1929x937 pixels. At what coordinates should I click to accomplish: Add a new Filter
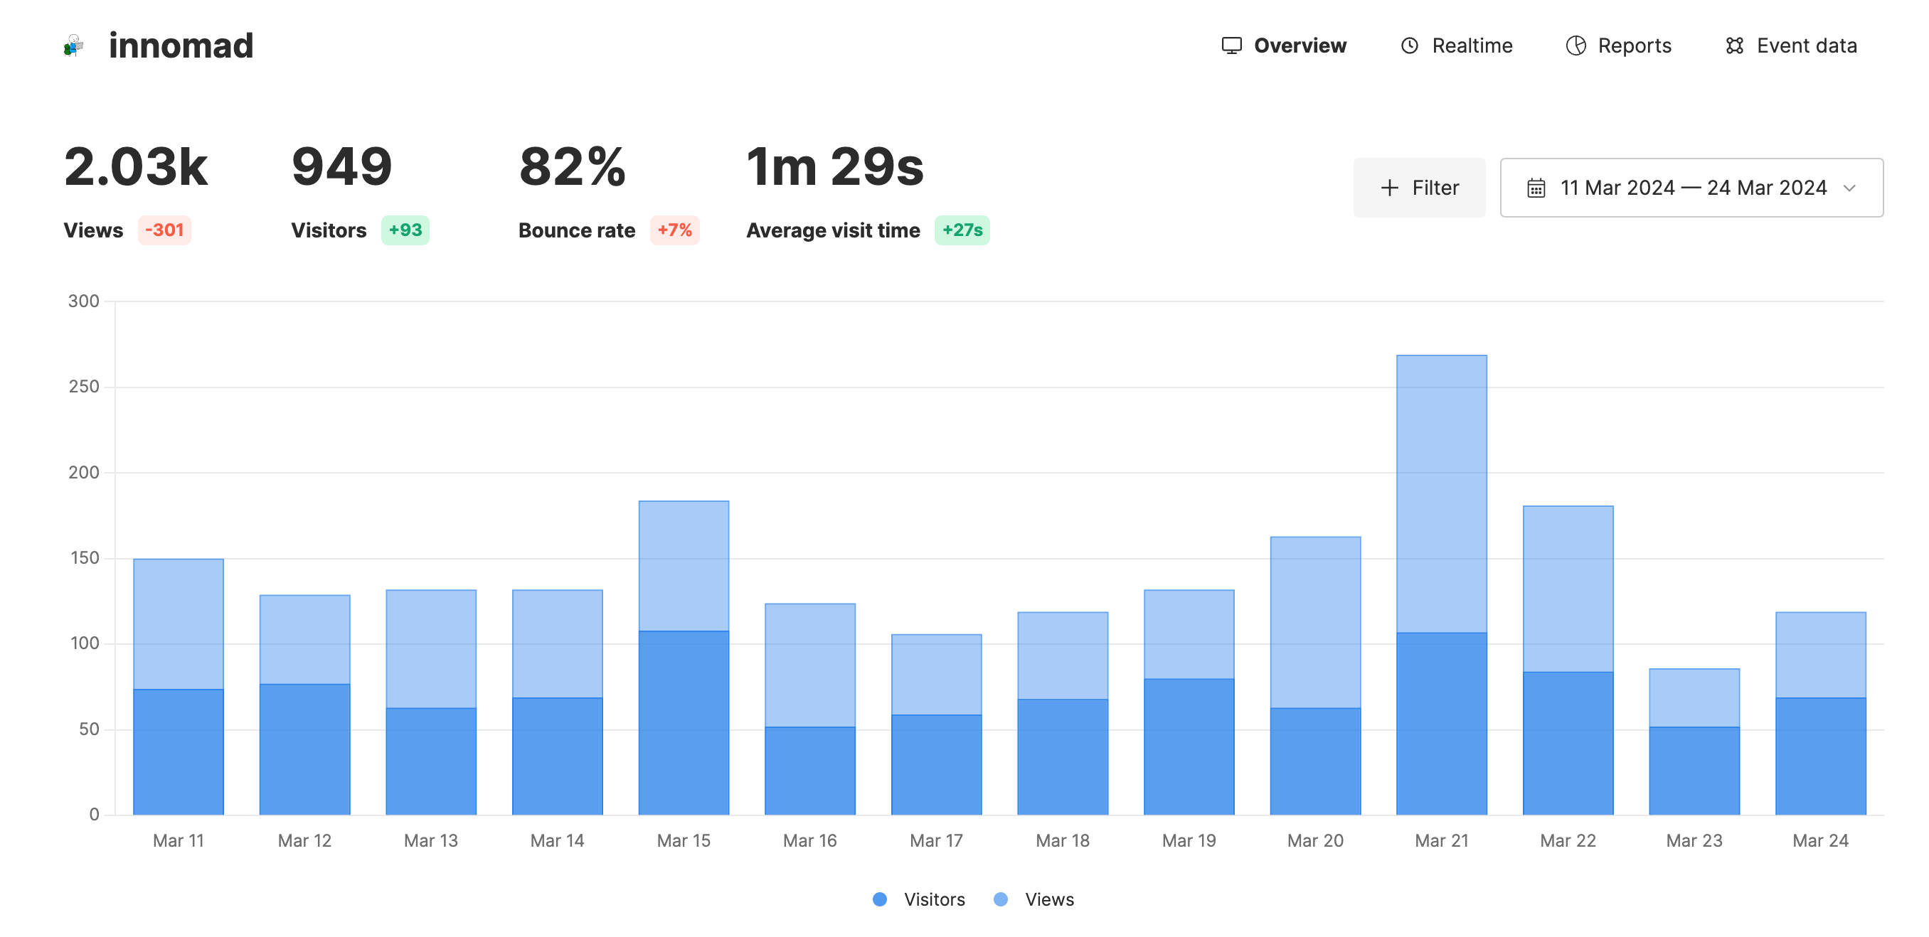click(1419, 187)
